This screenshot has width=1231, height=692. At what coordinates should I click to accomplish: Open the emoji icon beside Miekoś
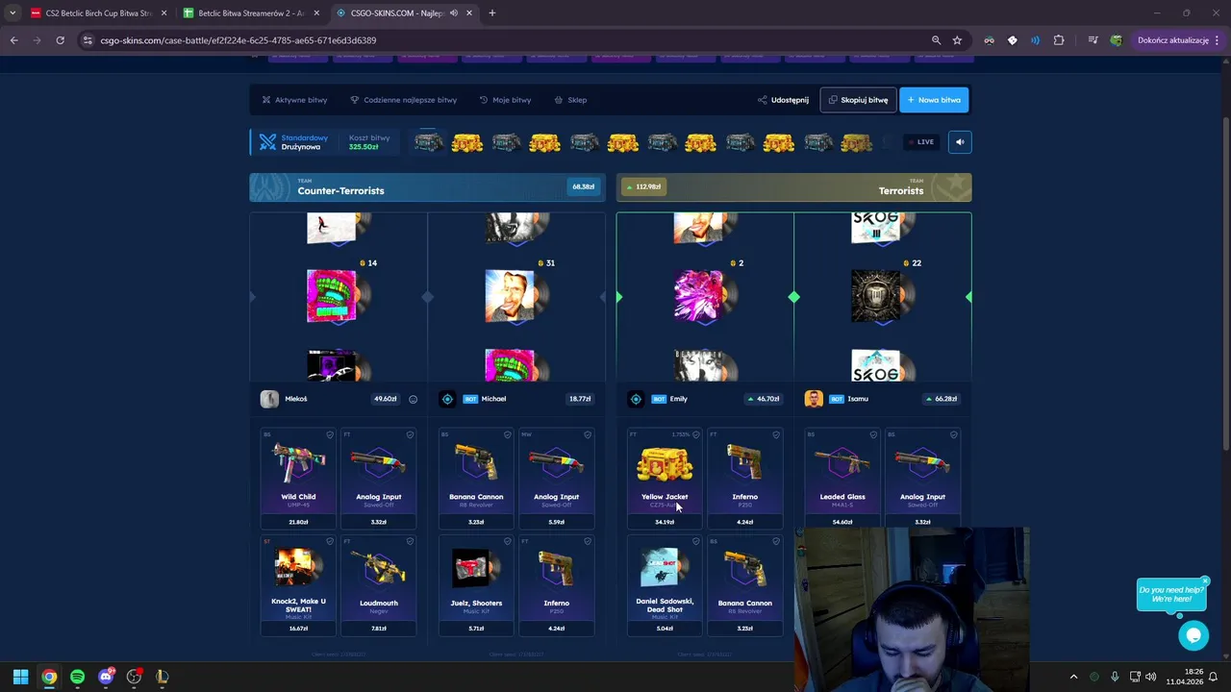tap(413, 399)
